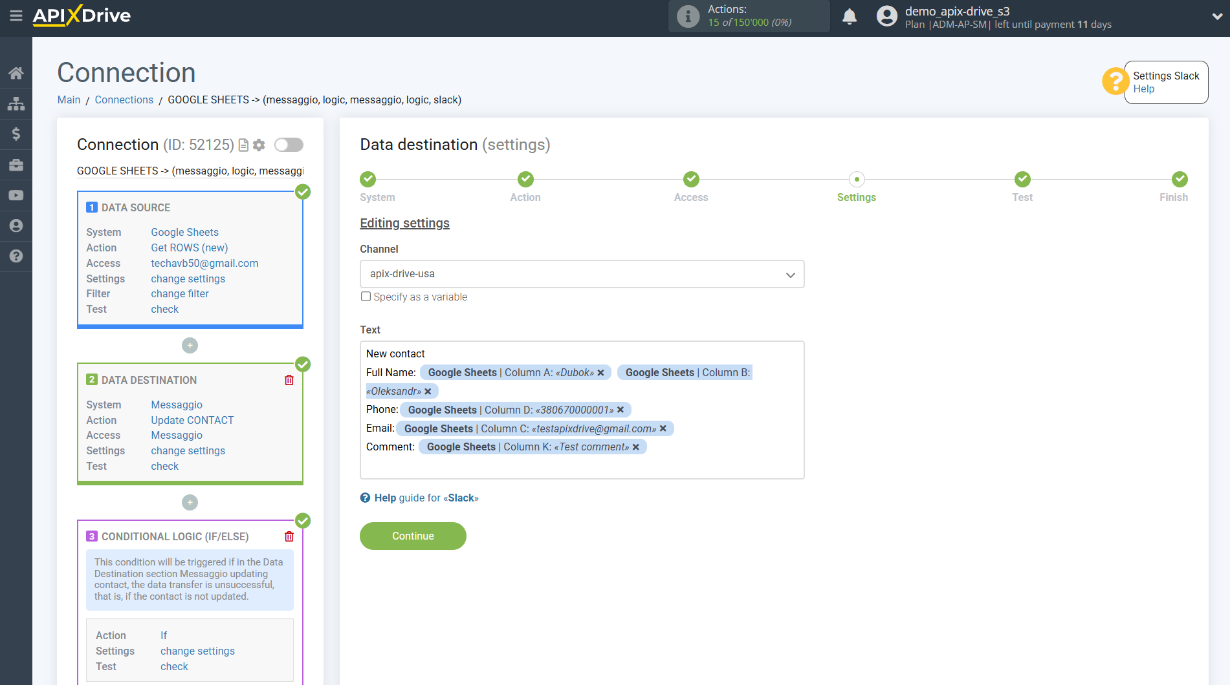Click check in Conditional Logic block
This screenshot has height=685, width=1230.
point(174,666)
